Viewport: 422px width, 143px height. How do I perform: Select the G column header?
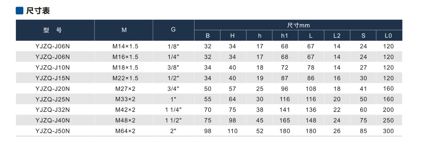tap(173, 30)
